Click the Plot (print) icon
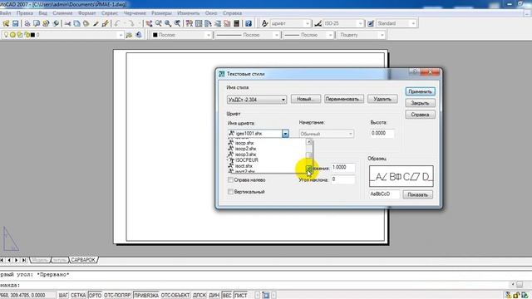 (x=27, y=23)
